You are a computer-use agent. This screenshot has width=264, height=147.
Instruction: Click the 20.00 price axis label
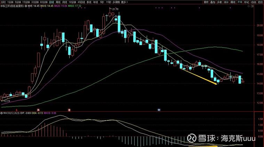[259, 25]
